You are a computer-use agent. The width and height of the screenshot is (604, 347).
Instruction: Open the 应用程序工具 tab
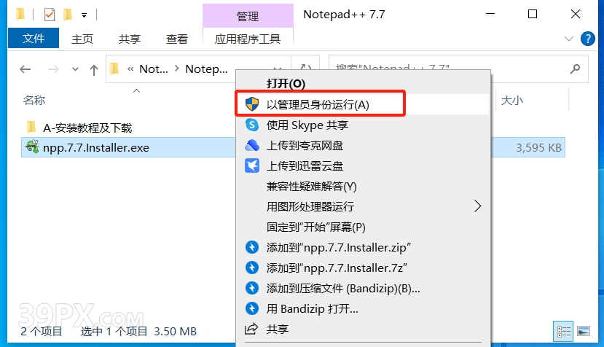pos(248,39)
